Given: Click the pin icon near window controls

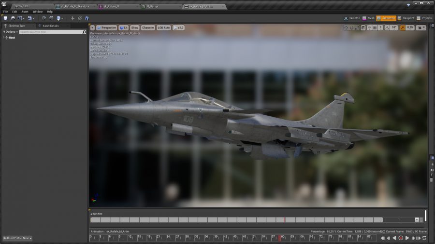Looking at the screenshot, I should 408,5.
